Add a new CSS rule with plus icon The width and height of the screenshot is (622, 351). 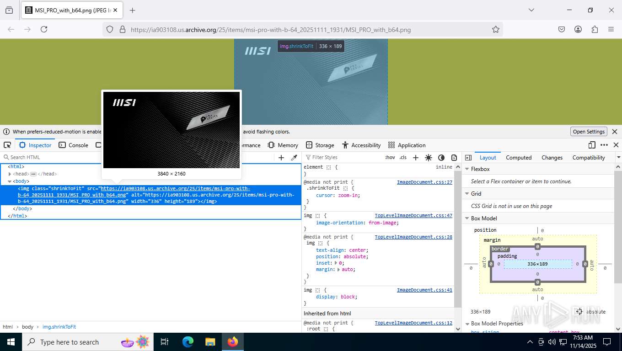[416, 157]
